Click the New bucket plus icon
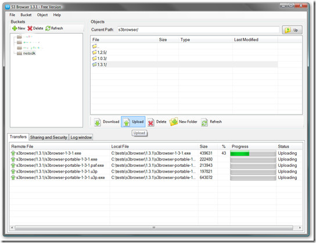This screenshot has height=243, width=316. (15, 28)
